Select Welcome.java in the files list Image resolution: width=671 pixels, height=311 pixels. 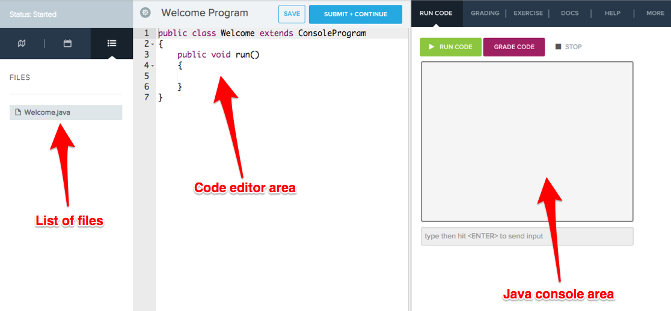tap(66, 112)
